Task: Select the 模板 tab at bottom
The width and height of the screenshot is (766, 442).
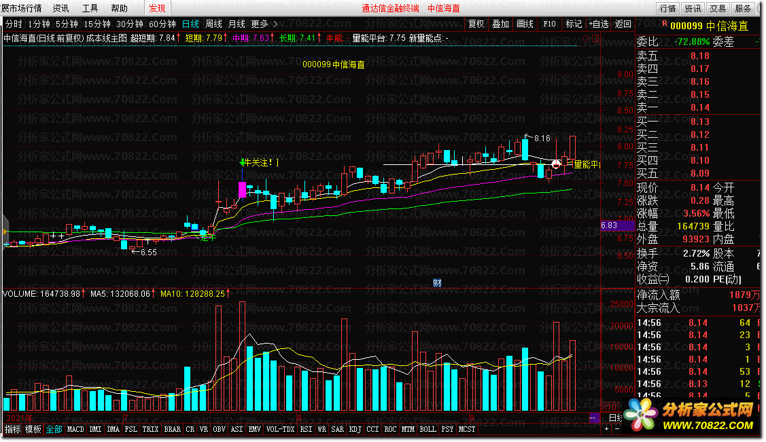Action: coord(33,429)
